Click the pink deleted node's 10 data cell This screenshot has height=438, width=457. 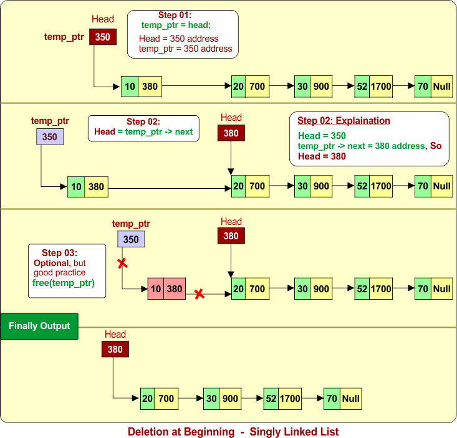coord(156,289)
